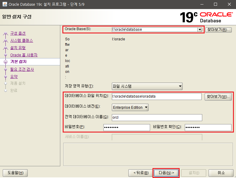
Task: Open the 저장 영역 유형 파일 시스템 dropdown
Action: (x=147, y=86)
